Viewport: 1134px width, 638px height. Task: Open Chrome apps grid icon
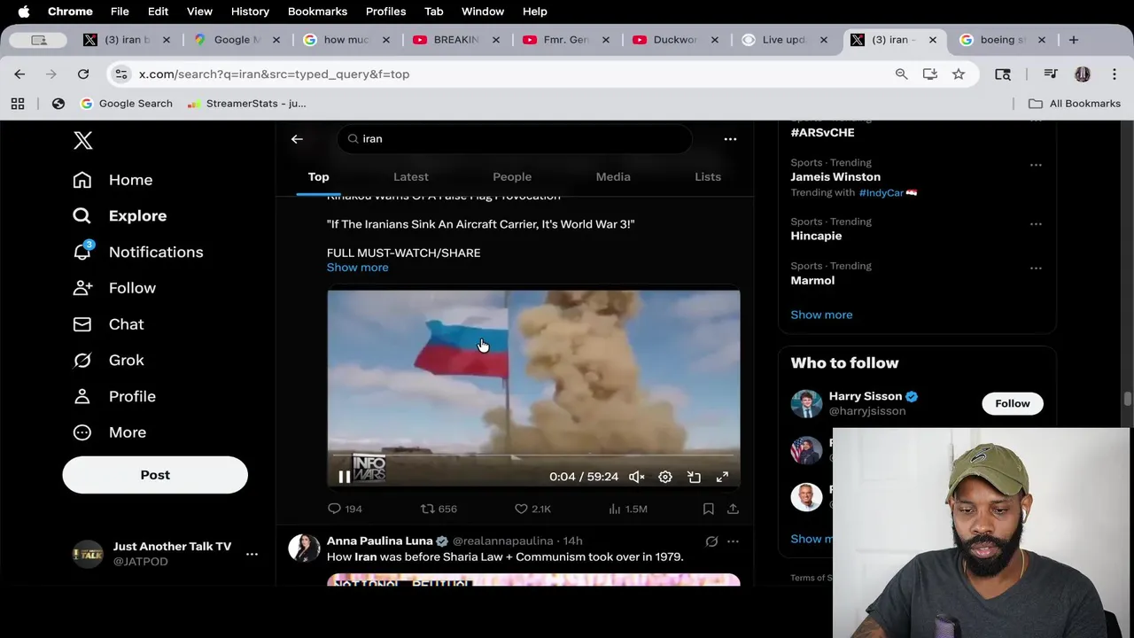18,104
